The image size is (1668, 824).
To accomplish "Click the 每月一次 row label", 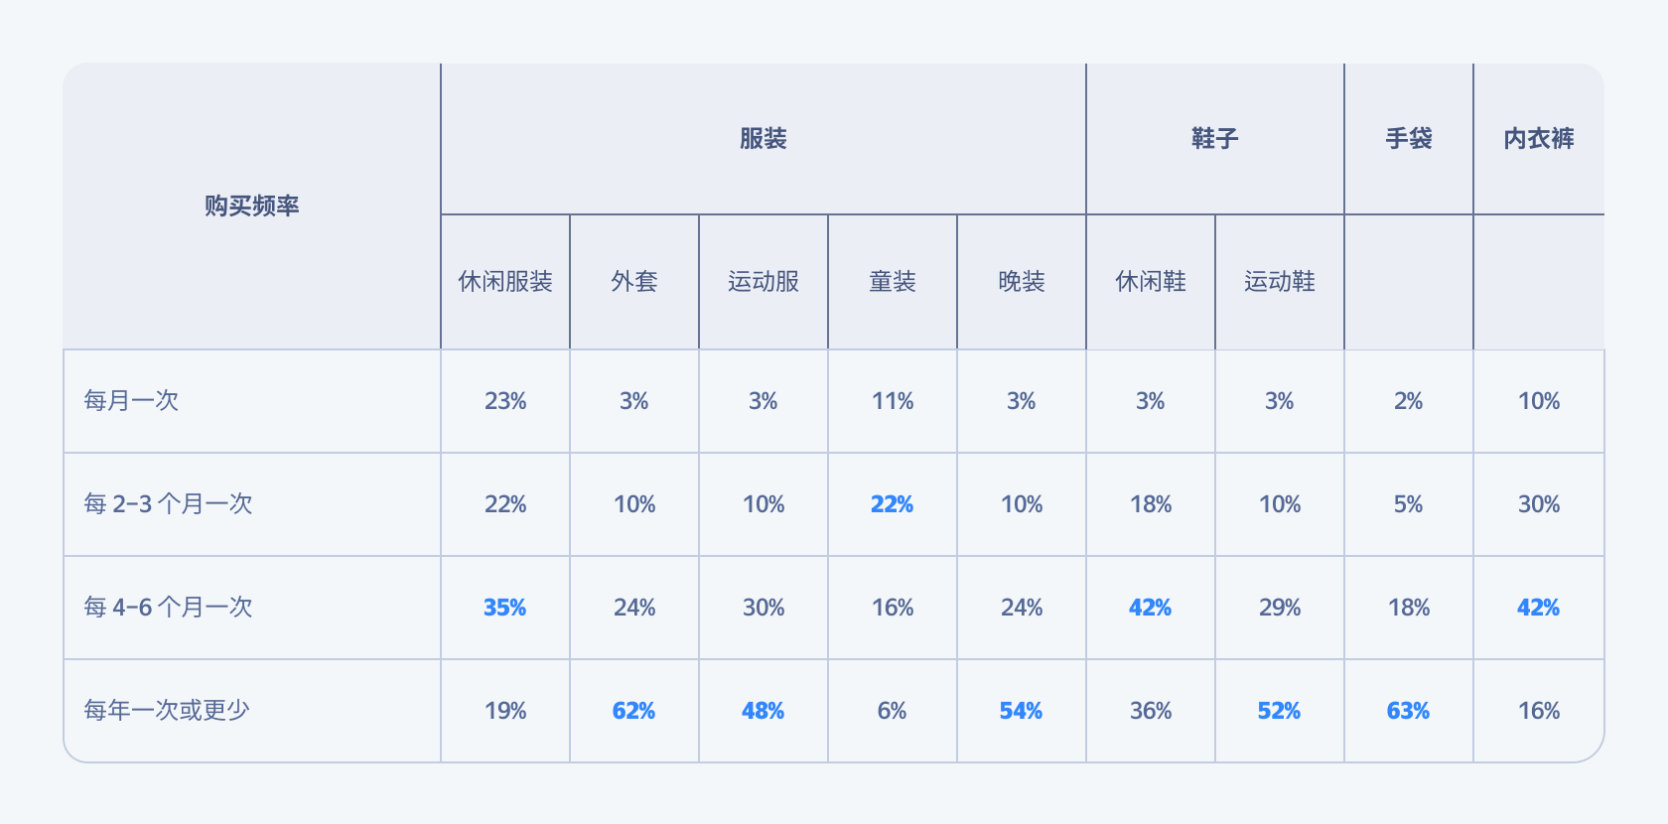I will tap(131, 401).
